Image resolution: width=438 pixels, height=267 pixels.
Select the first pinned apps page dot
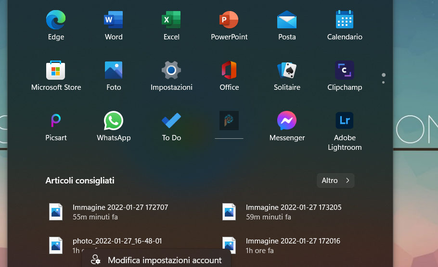(384, 75)
